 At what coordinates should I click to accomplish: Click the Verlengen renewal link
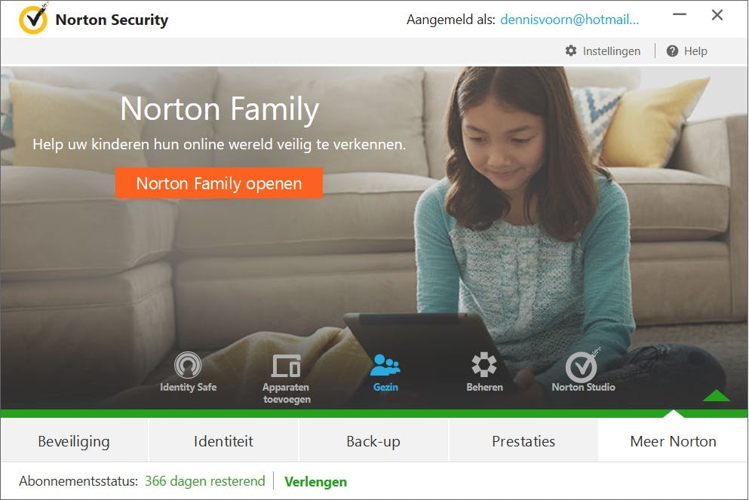[315, 481]
